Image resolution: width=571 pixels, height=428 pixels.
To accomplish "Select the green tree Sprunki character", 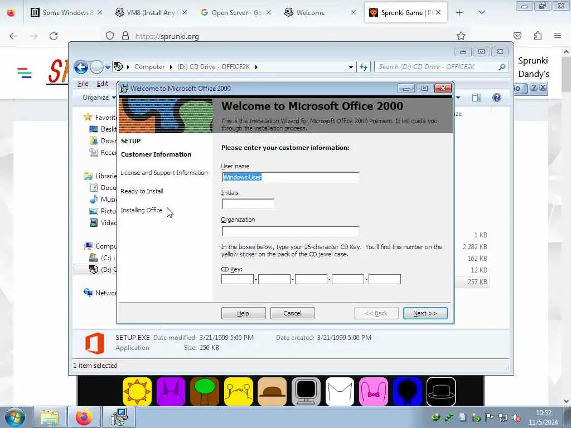I will point(205,391).
